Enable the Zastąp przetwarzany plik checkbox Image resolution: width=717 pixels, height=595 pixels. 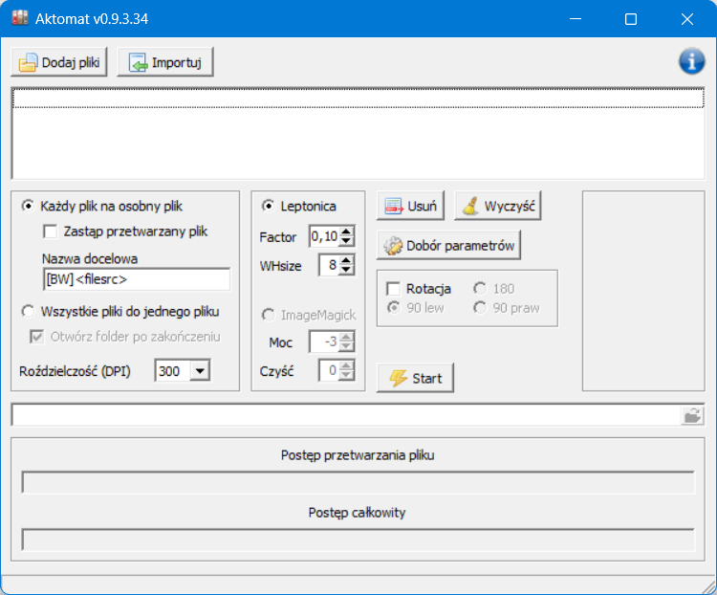51,231
